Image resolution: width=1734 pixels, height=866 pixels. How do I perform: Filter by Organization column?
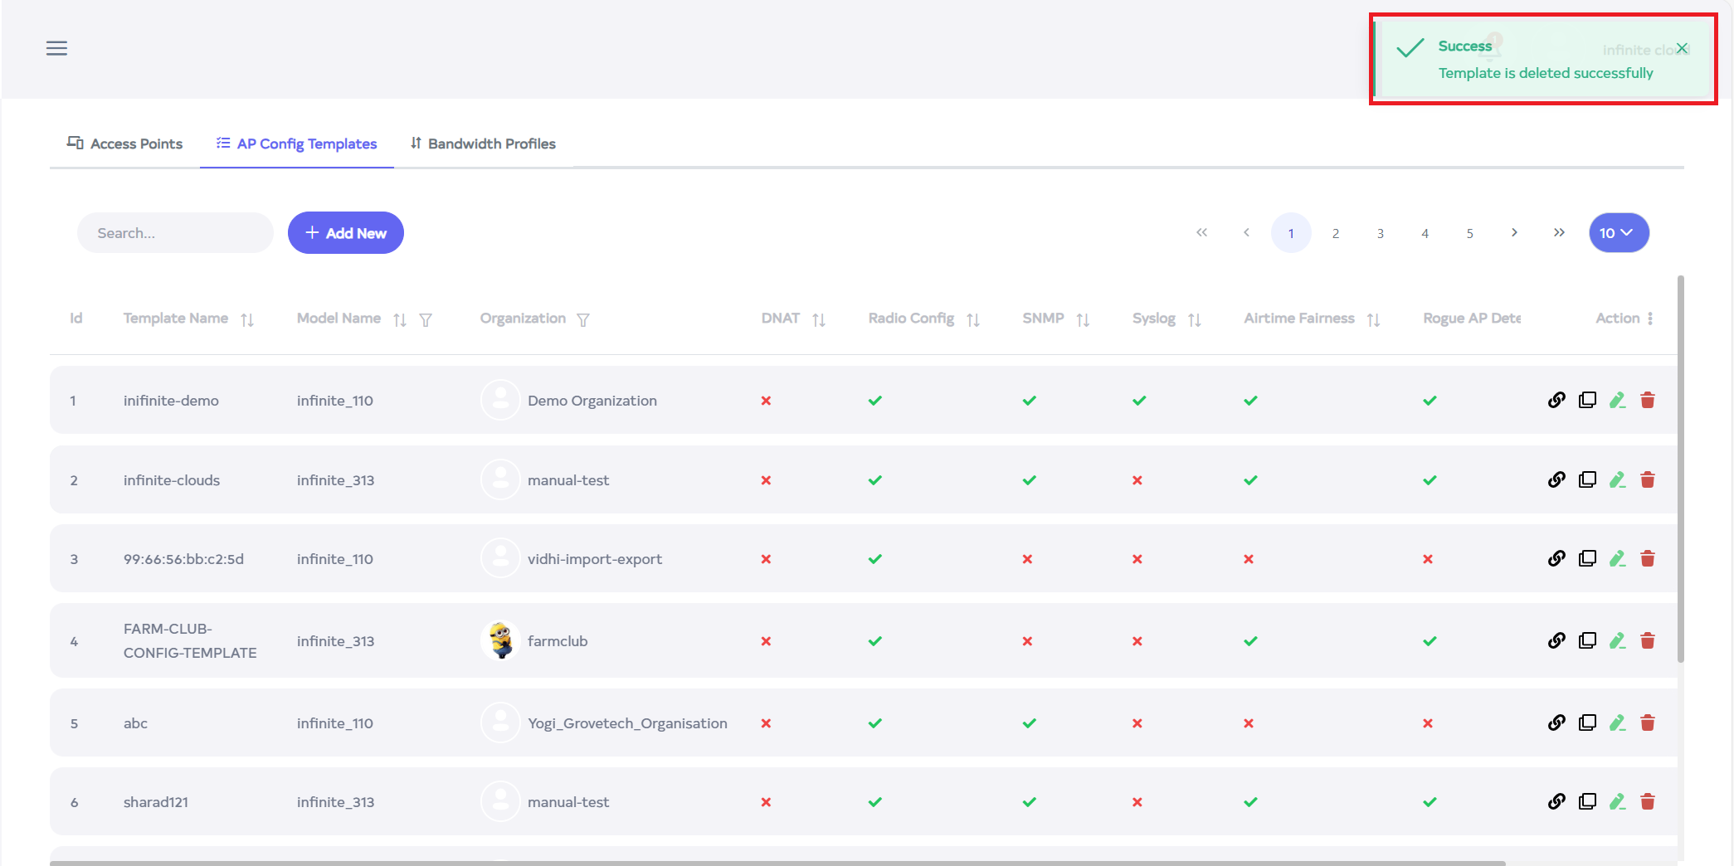583,320
